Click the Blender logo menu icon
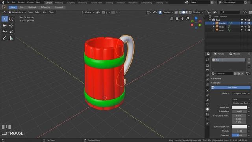 (x=3, y=2)
